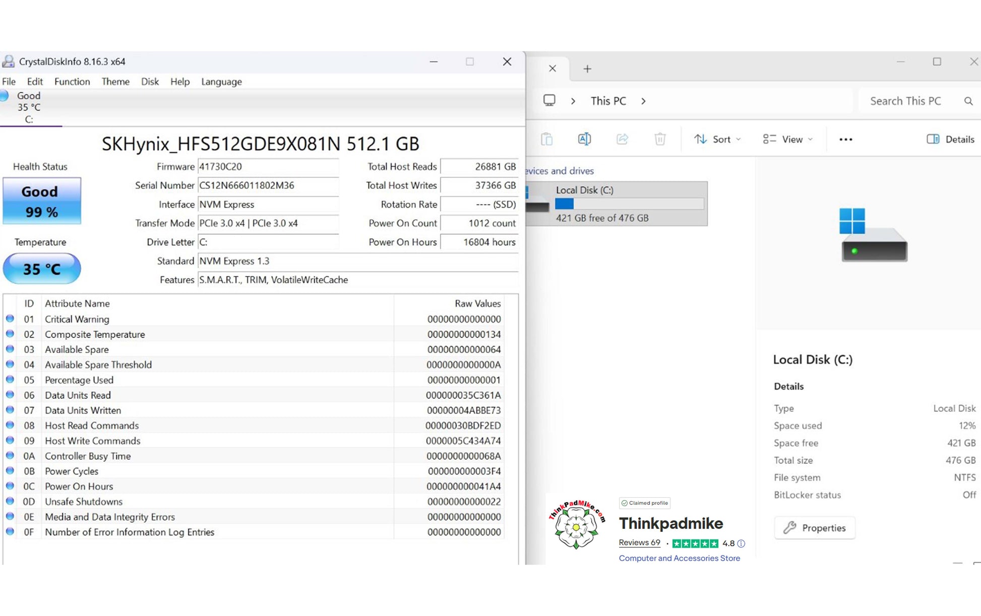Open a new Explorer tab with plus

(x=587, y=69)
